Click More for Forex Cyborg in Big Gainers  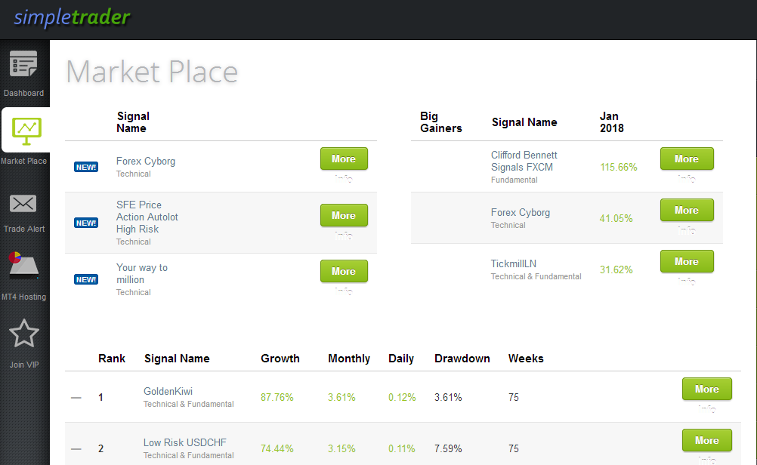pos(687,210)
